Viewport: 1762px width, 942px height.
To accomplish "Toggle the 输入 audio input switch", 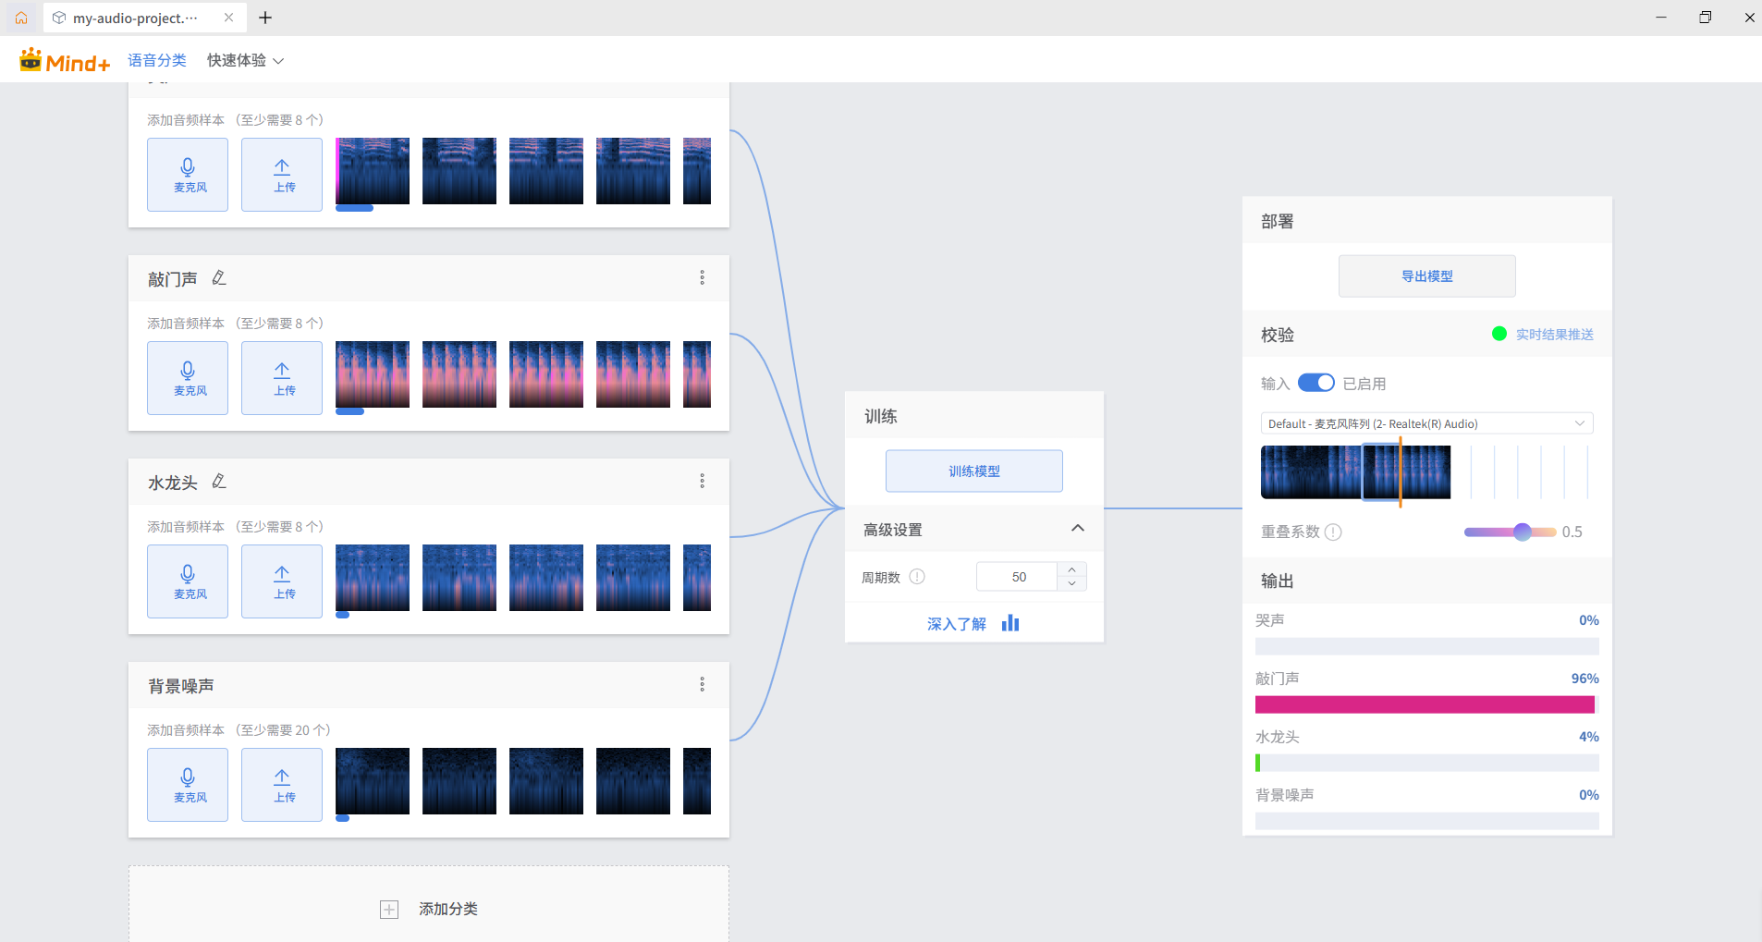I will [1315, 383].
